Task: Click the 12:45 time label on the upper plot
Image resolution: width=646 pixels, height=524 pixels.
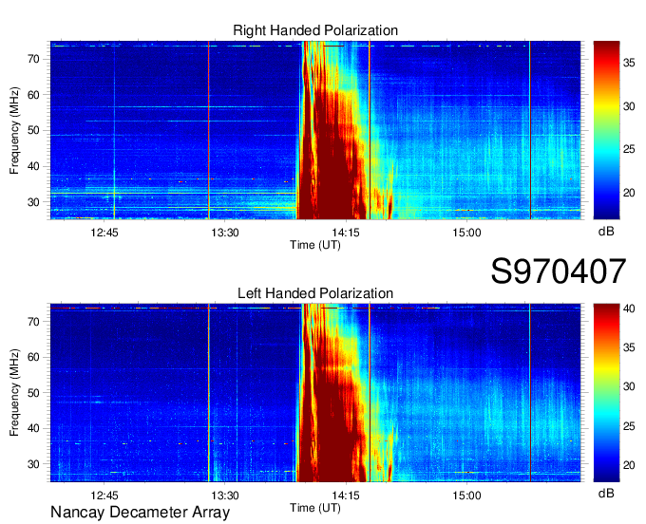Action: point(104,233)
